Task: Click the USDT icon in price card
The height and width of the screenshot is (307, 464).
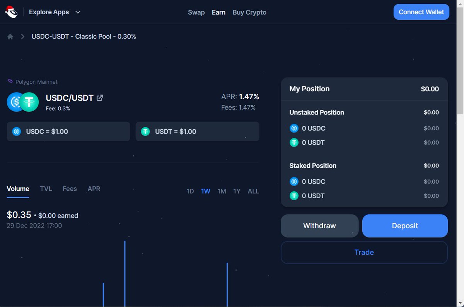Action: pos(145,132)
